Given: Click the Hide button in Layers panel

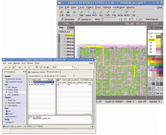Looking at the screenshot, I should (x=161, y=28).
